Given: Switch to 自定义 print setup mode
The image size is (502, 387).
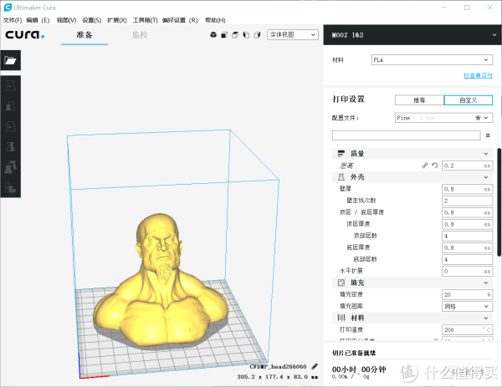Looking at the screenshot, I should coord(468,100).
